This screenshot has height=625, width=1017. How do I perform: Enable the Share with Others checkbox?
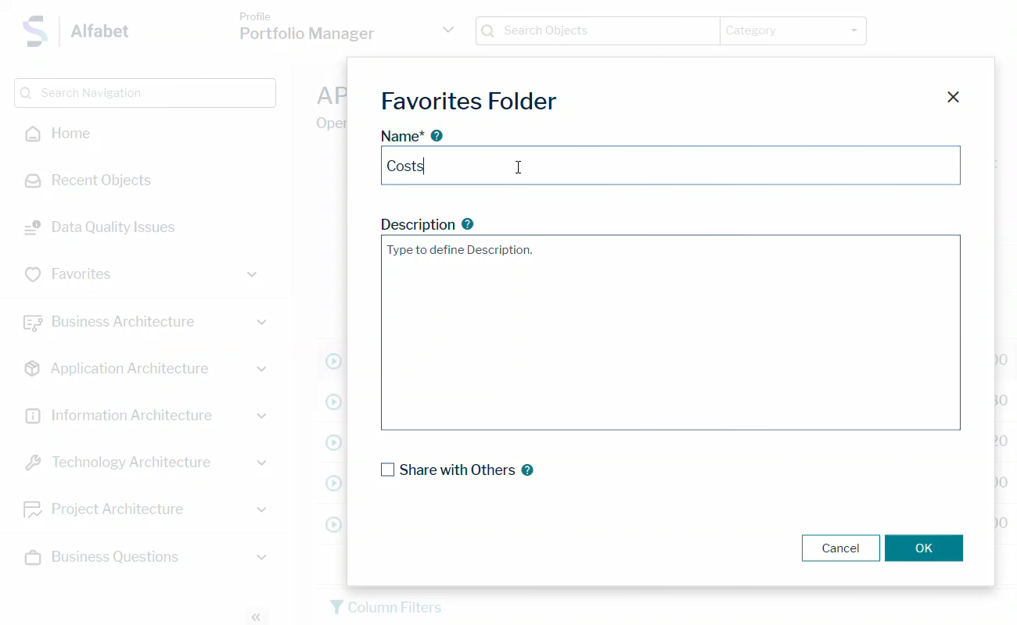(x=387, y=469)
